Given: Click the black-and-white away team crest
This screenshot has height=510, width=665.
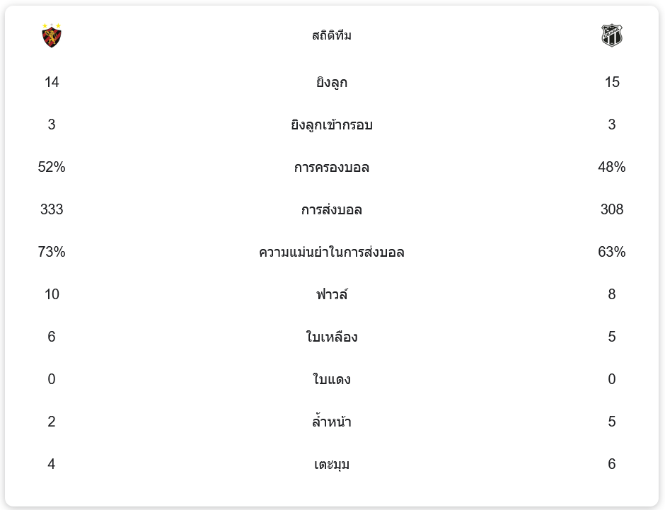Looking at the screenshot, I should (611, 35).
